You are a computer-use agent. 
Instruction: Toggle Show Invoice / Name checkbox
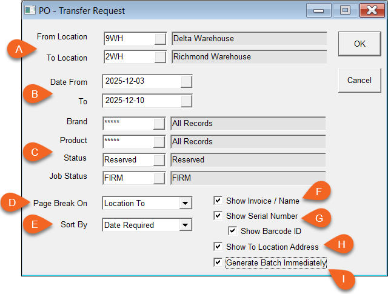coord(218,201)
